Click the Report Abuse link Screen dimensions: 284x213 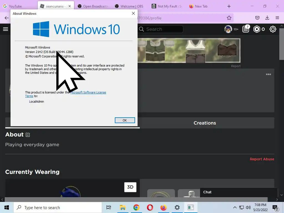(262, 159)
